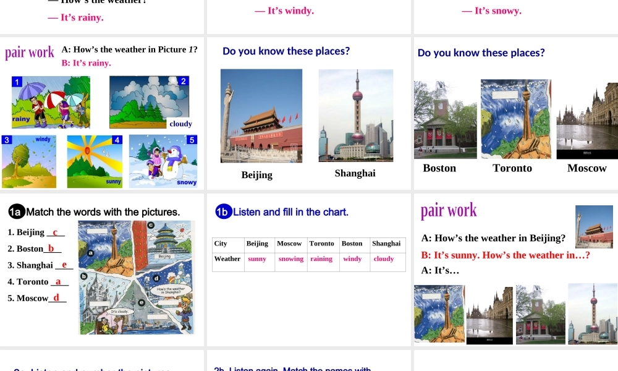Click the 'Moscow' column cell in the chart
Image resolution: width=618 pixels, height=371 pixels.
click(291, 245)
